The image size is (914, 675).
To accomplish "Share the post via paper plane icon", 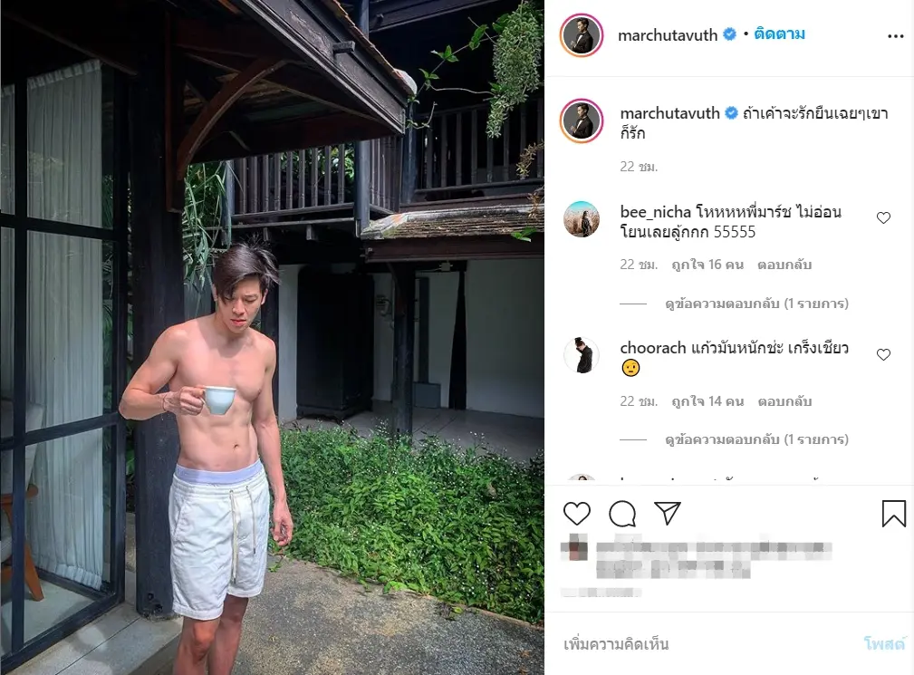I will coord(667,514).
